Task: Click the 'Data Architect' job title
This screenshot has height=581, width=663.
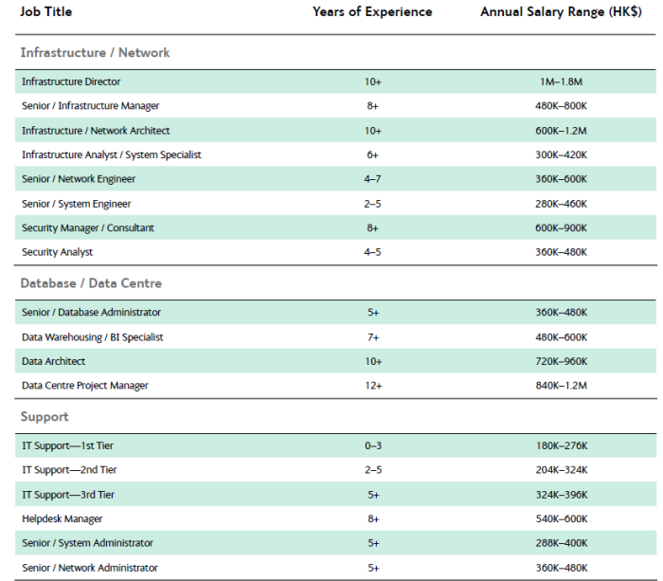Action: click(53, 361)
